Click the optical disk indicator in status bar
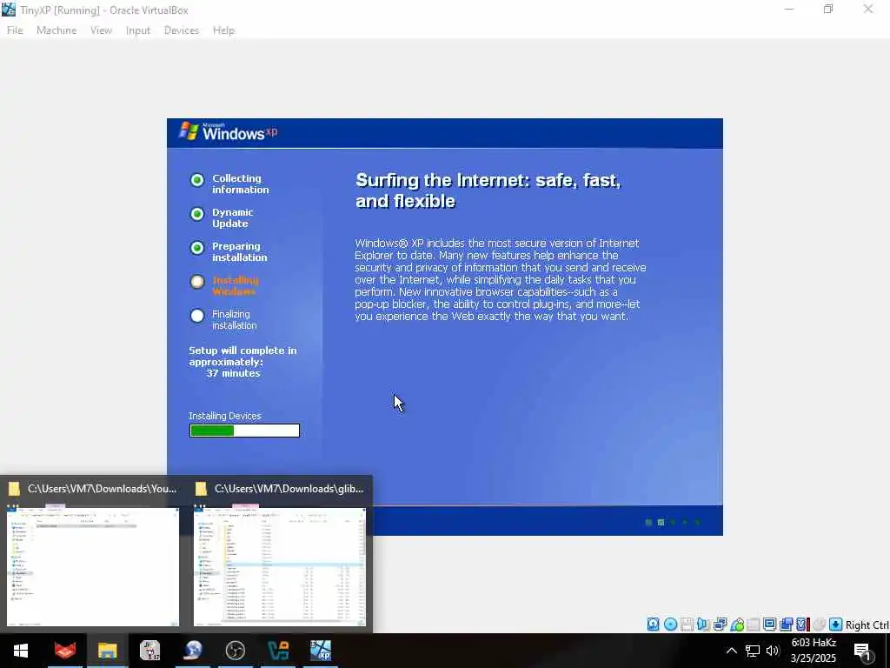Screen dimensions: 890x668 click(670, 625)
